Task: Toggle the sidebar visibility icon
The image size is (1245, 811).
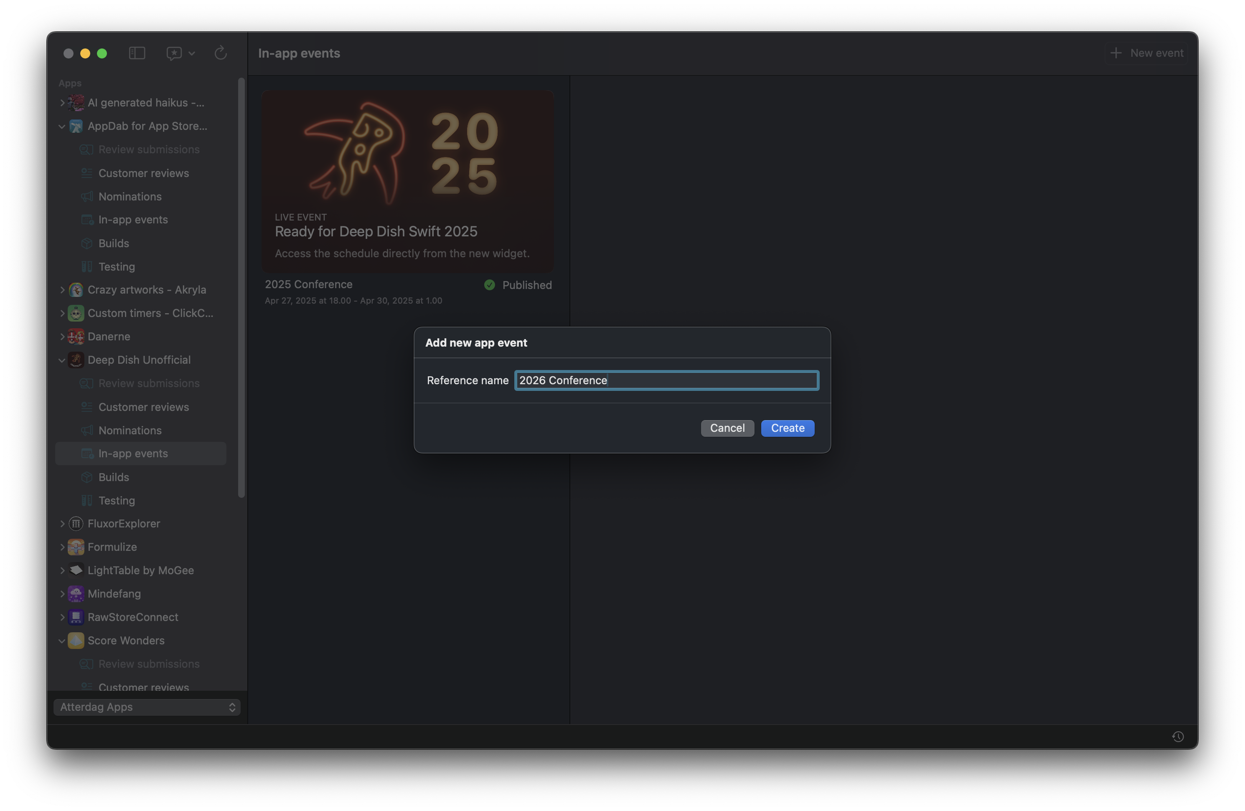Action: pos(137,53)
